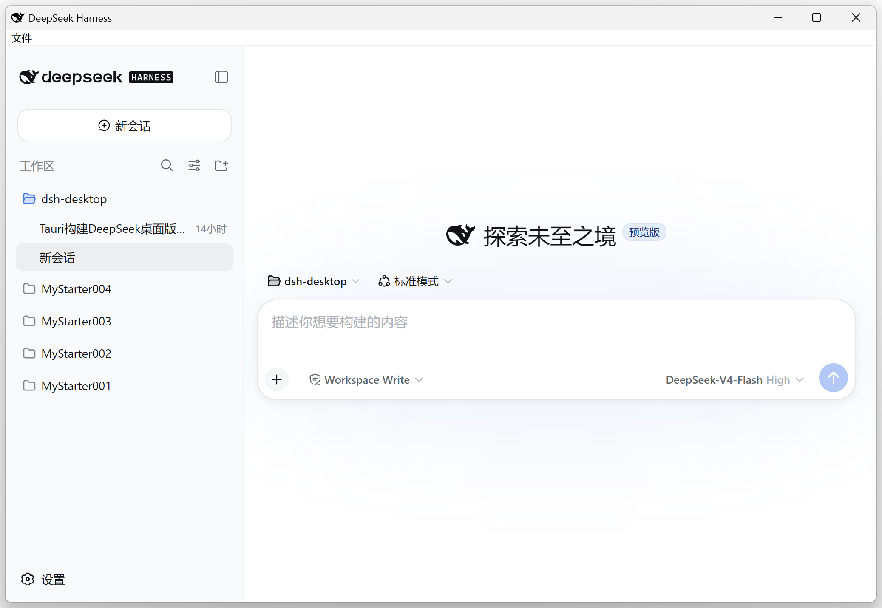
Task: Open MyStarter002 workspace
Action: 125,353
